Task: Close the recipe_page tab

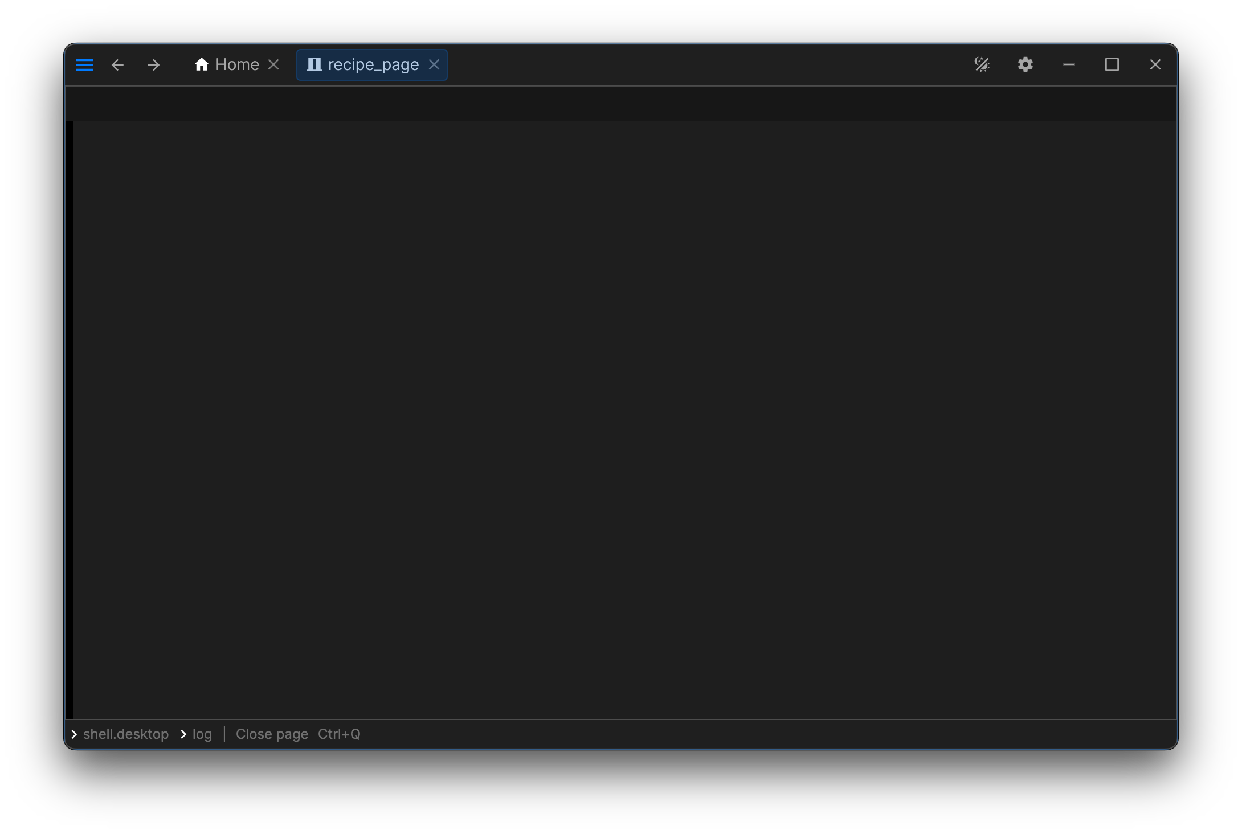Action: click(x=434, y=65)
